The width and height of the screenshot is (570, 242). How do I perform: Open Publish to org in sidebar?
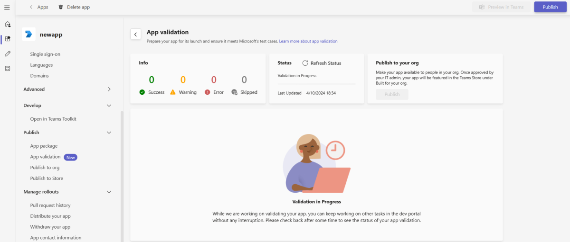45,168
